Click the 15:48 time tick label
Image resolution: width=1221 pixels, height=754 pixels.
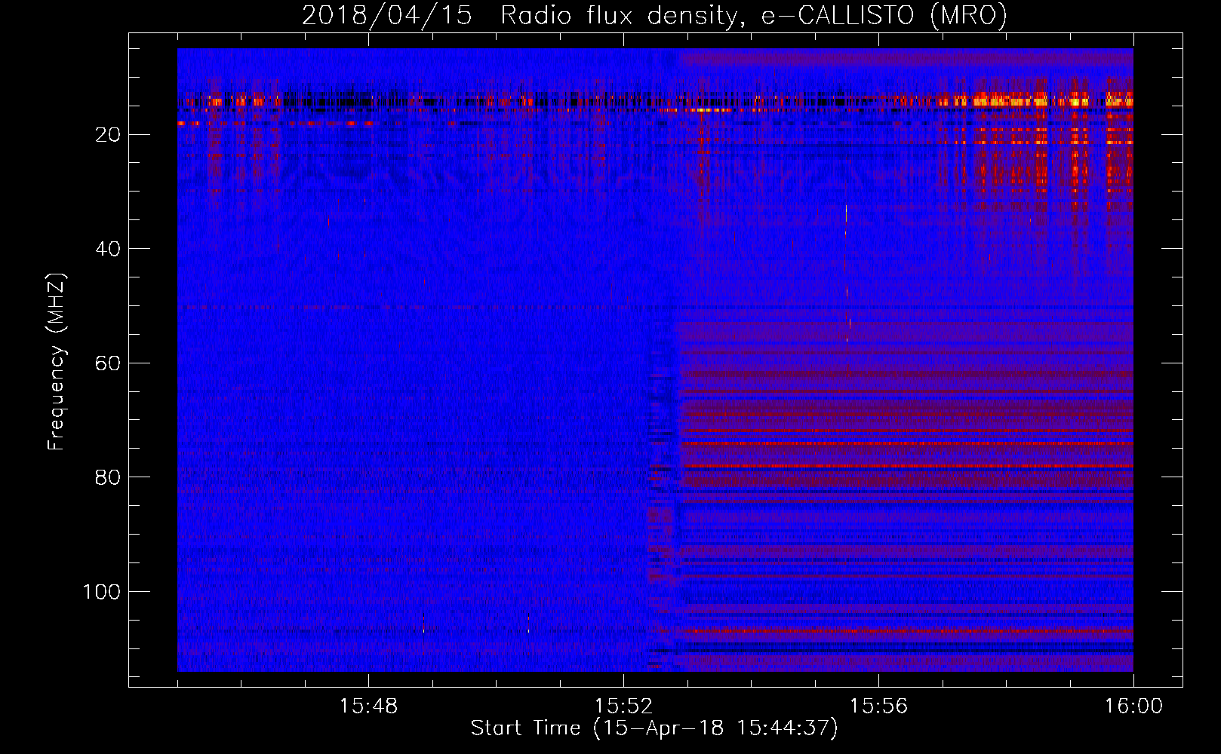(369, 706)
